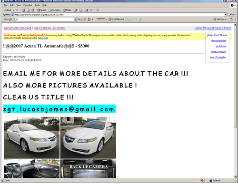Go to Home page icon
The height and width of the screenshot is (185, 238).
[32, 10]
